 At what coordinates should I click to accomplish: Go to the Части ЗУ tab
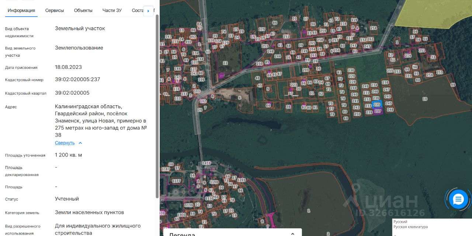pos(112,10)
